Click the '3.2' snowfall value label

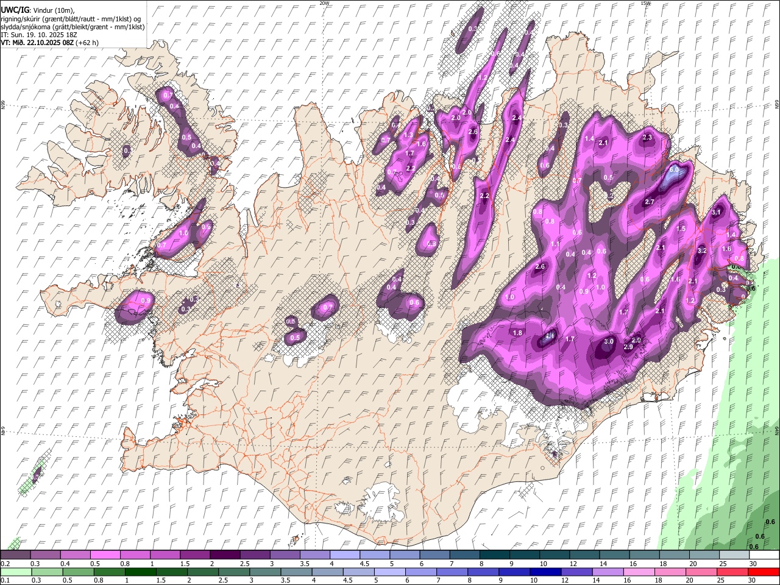click(701, 250)
